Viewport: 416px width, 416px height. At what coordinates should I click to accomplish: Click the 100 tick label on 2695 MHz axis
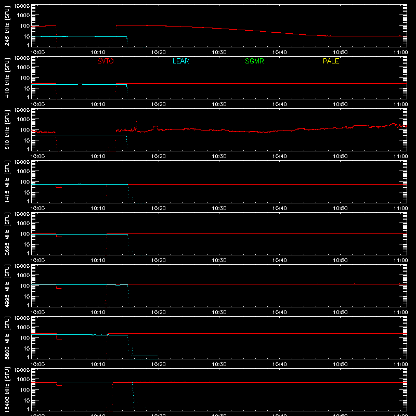25,234
